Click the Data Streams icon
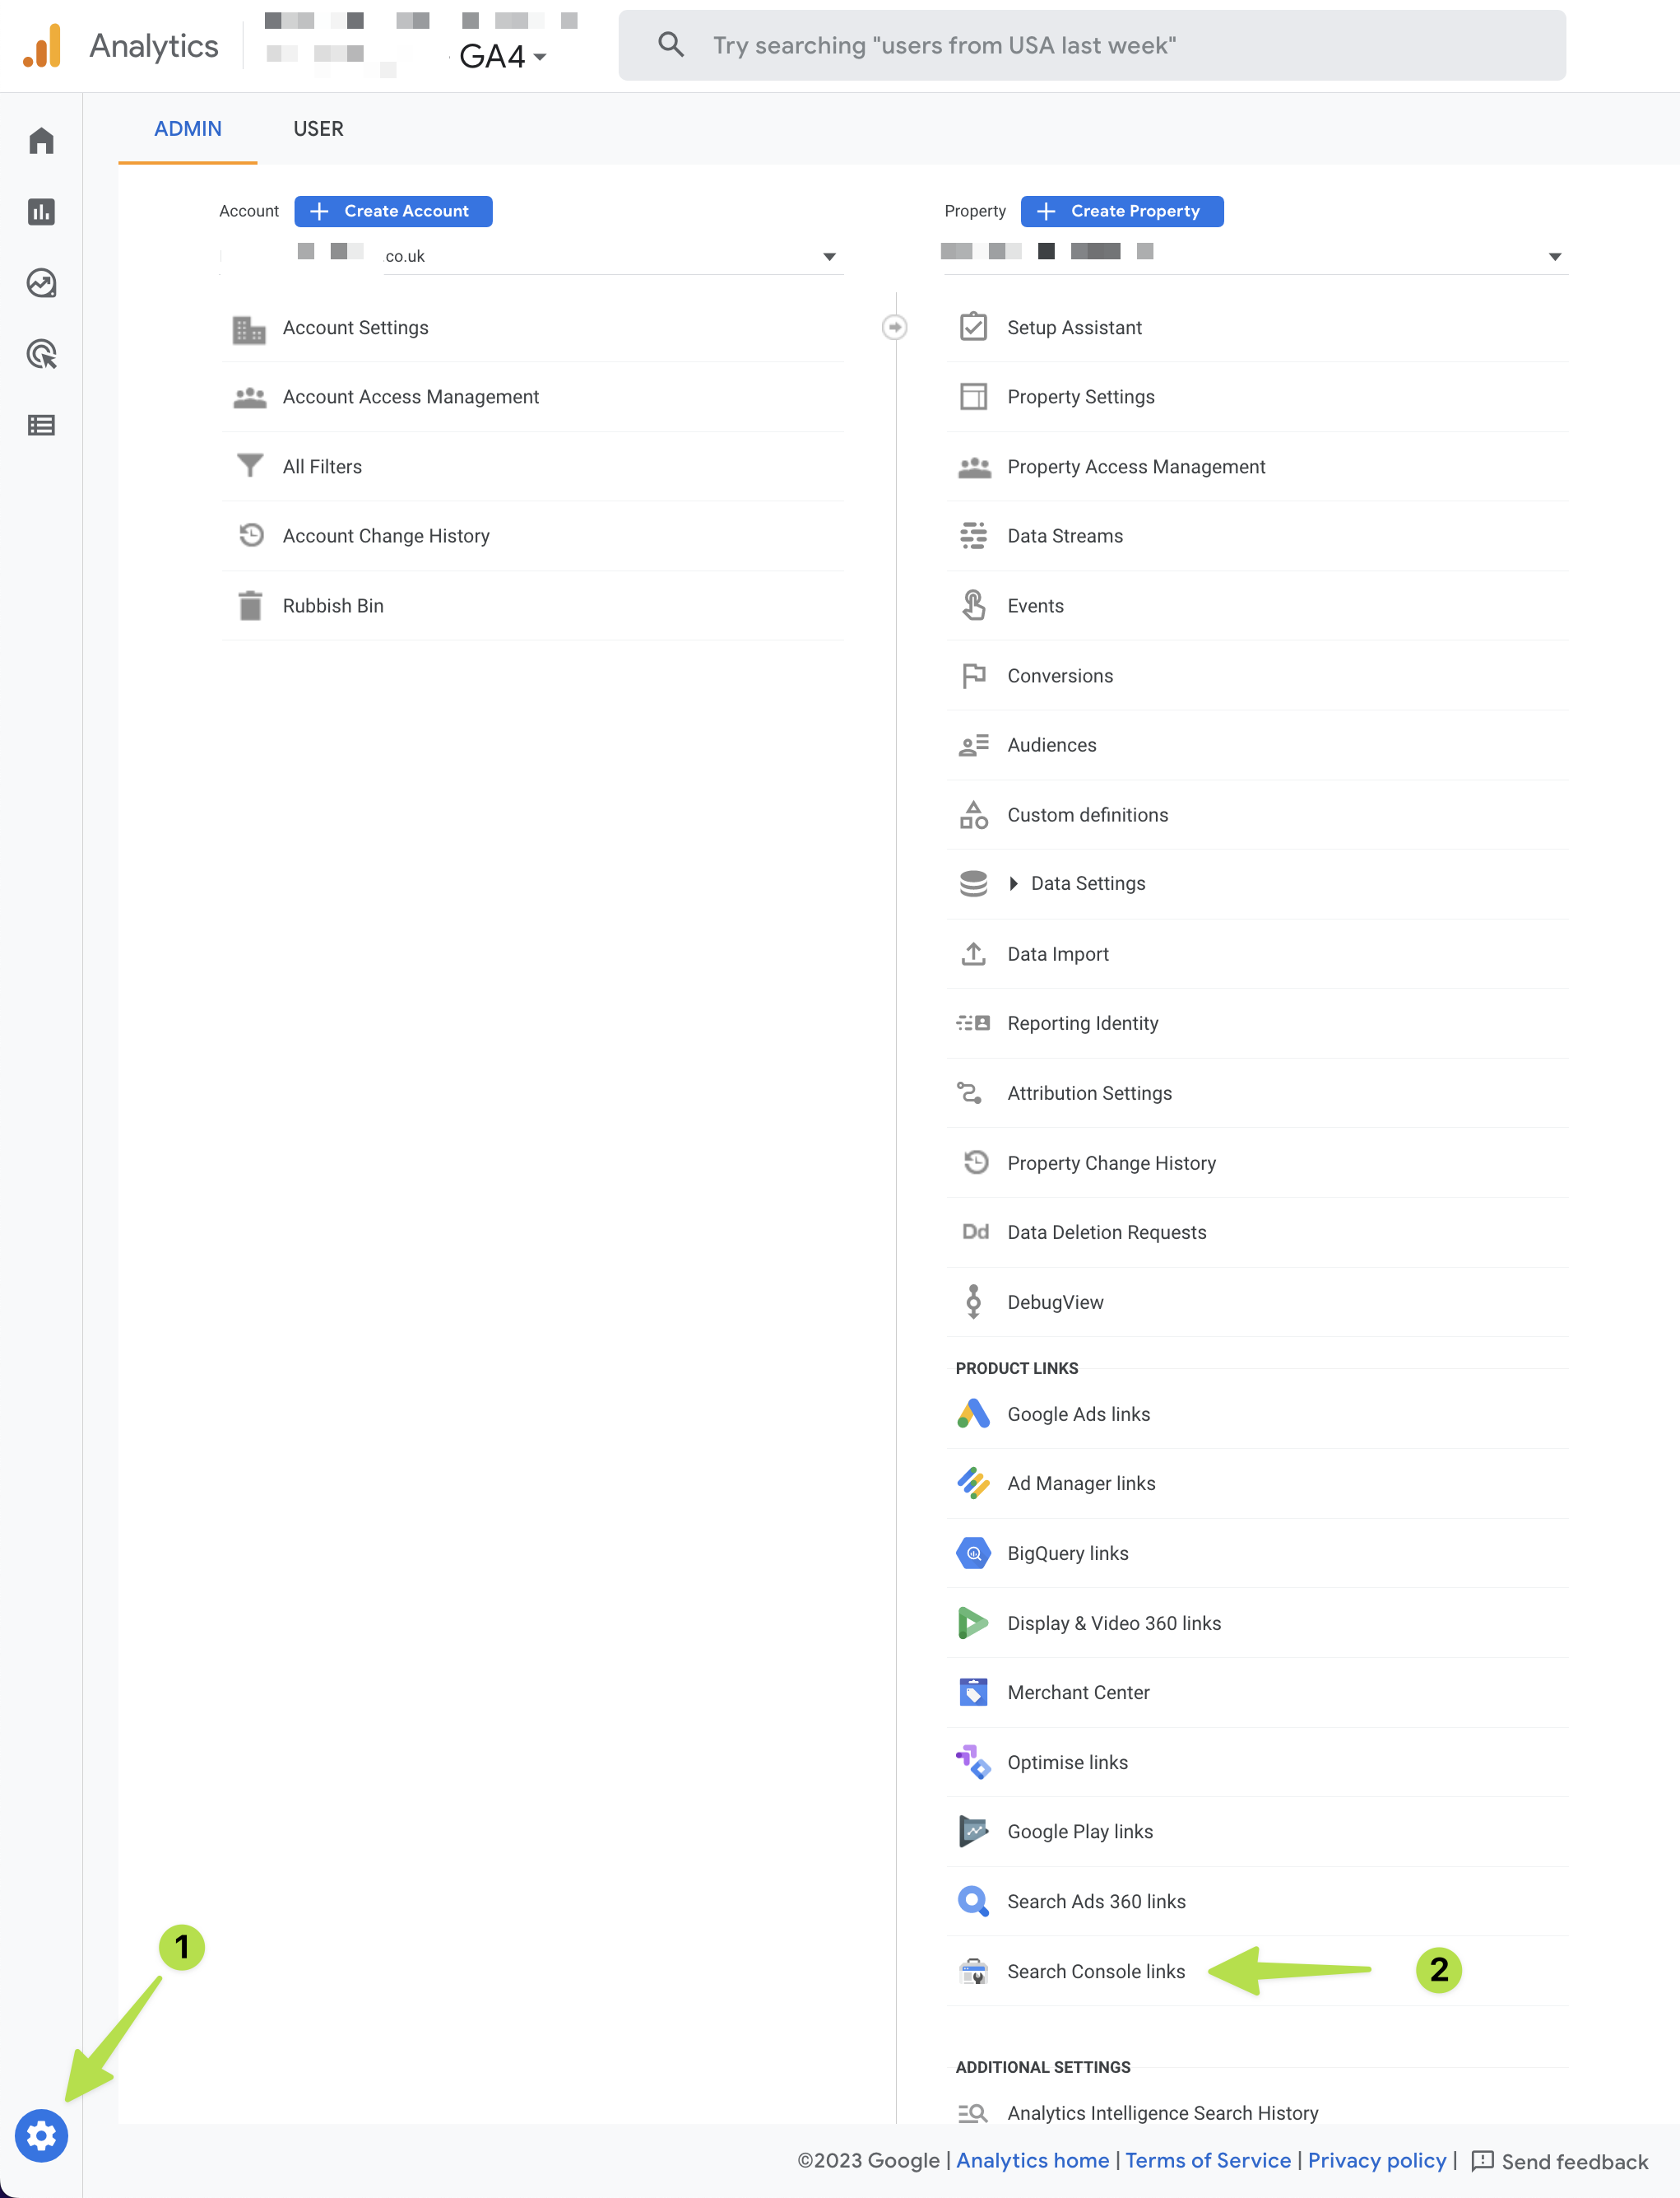Screen dimensions: 1680x2198 973,535
